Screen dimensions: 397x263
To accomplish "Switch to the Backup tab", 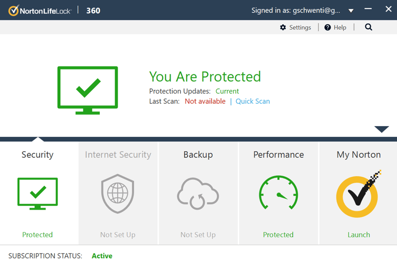I will (x=198, y=155).
